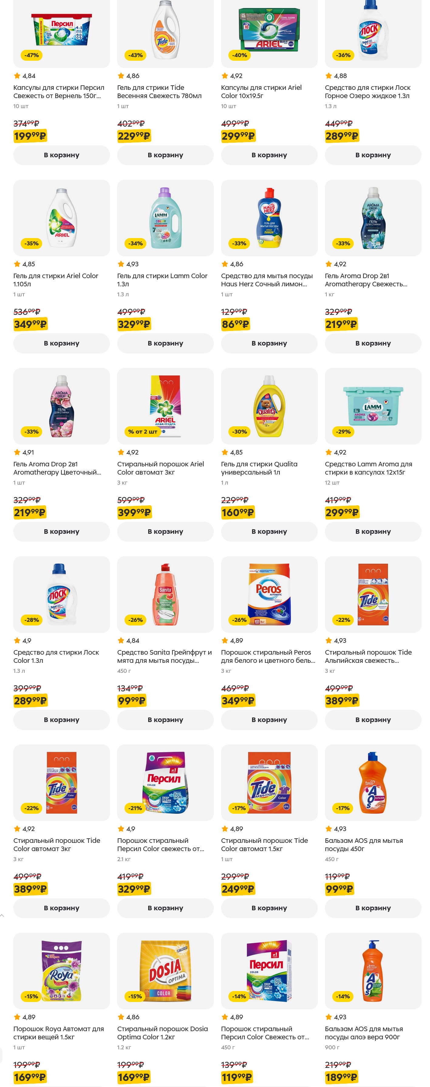Click the star icon for Lamm Color gel

coord(121,264)
